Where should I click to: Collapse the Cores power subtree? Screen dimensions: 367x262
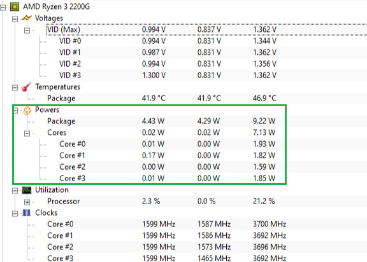[27, 134]
